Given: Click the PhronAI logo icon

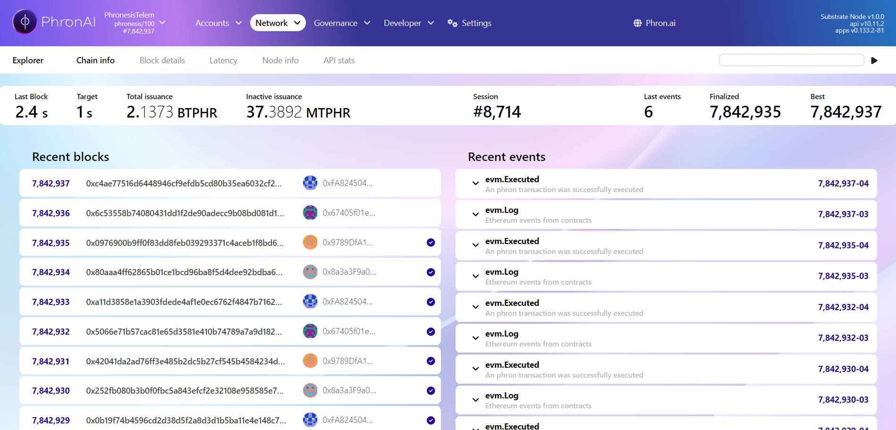Looking at the screenshot, I should click(x=25, y=22).
